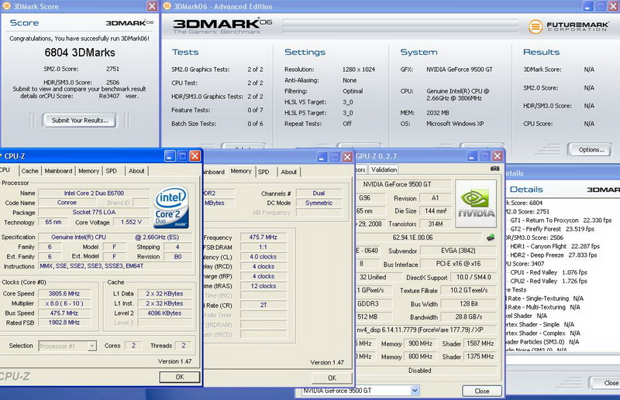The width and height of the screenshot is (620, 400).
Task: Minimize the CPU-Z CPU window
Action: click(170, 156)
